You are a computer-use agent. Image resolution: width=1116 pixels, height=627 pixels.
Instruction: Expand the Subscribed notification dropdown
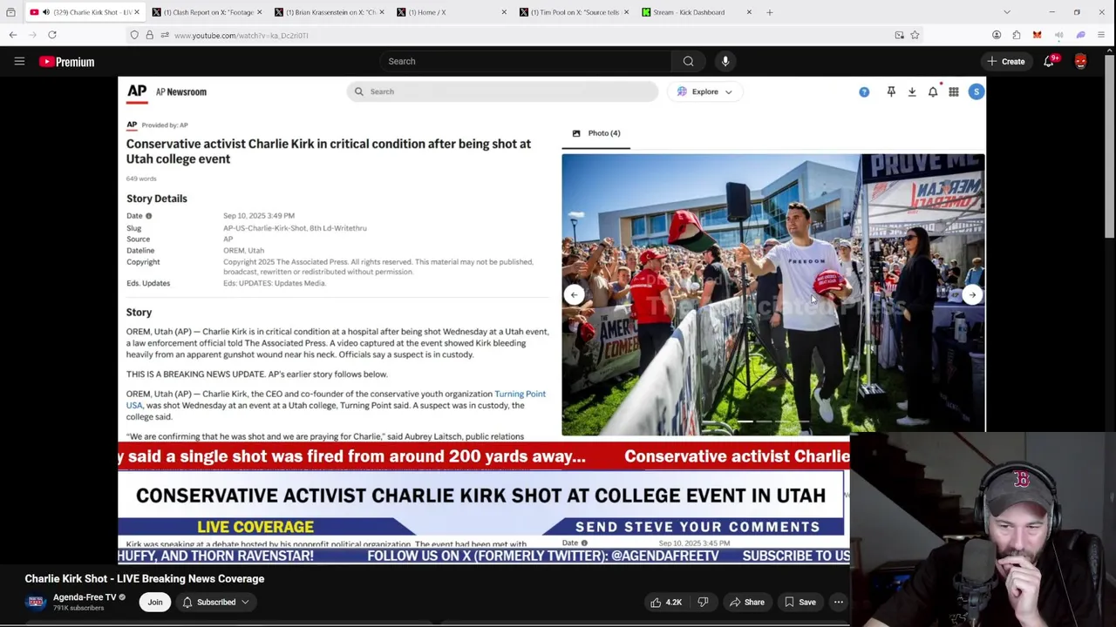214,602
